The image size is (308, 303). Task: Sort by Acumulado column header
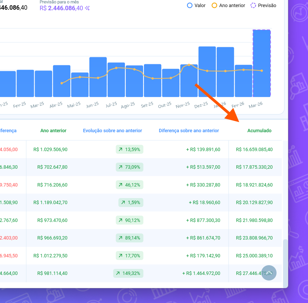pos(259,131)
